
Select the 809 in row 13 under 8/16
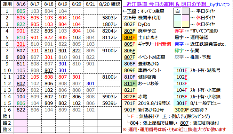click(x=21, y=90)
